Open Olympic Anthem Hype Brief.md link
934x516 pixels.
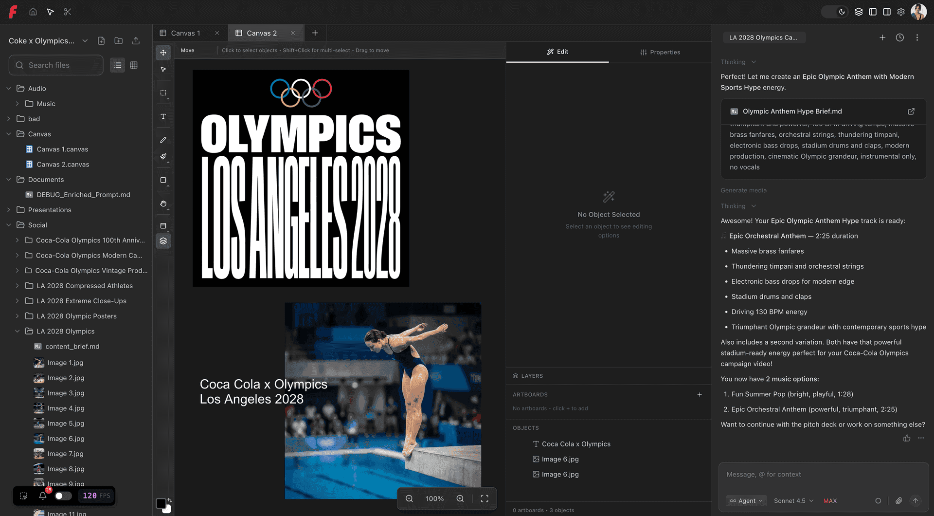pyautogui.click(x=911, y=111)
